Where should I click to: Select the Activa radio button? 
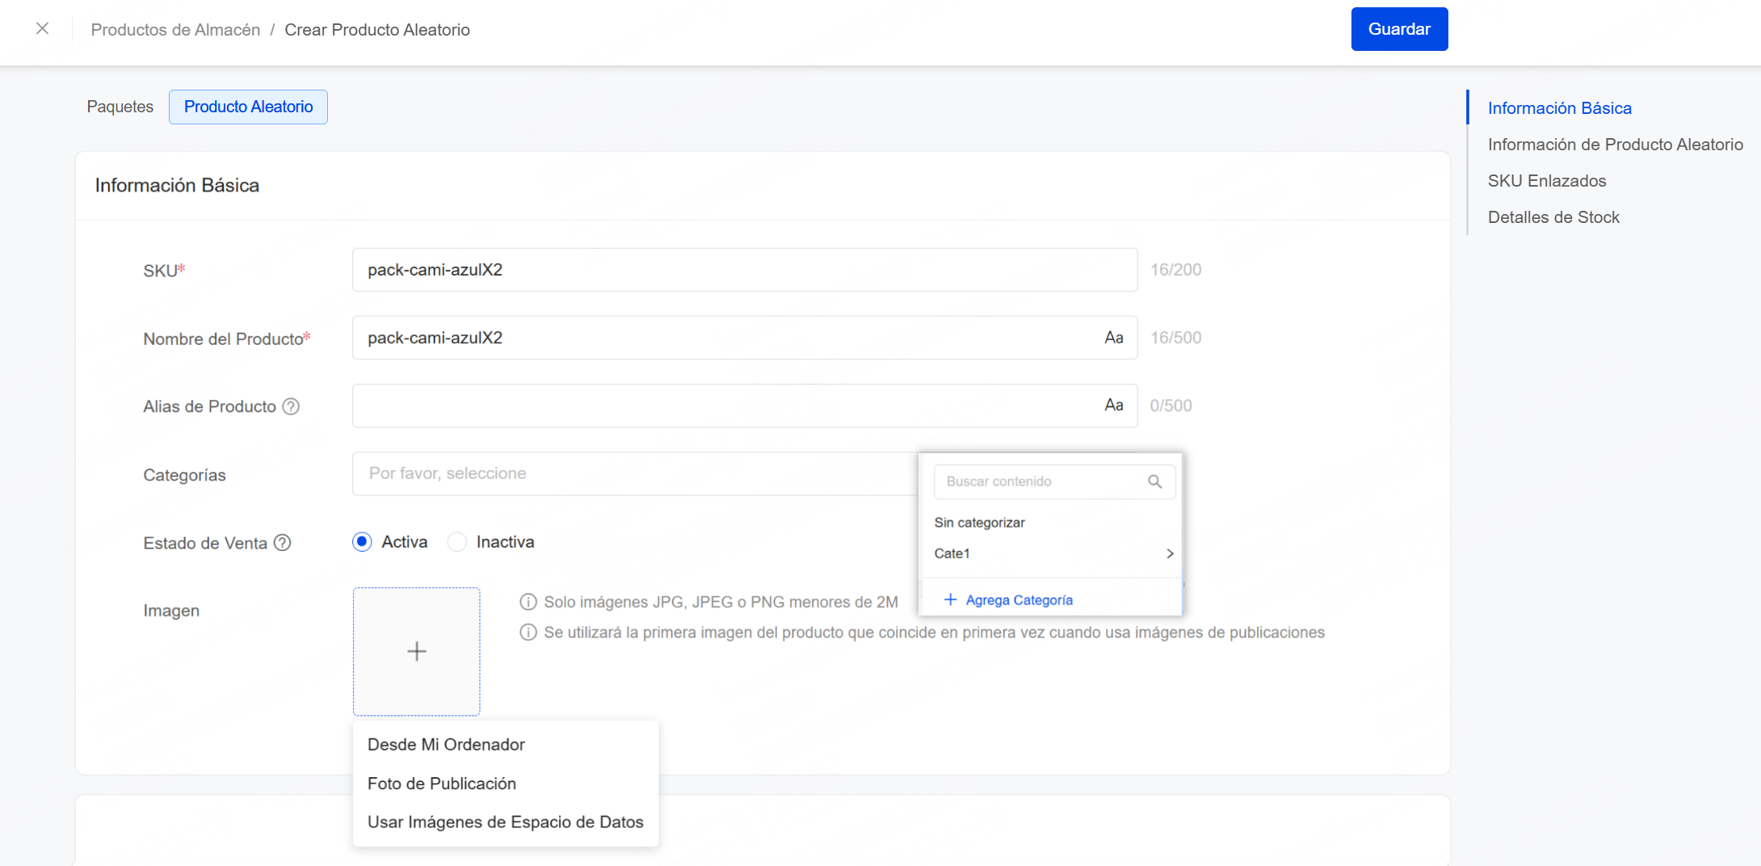pyautogui.click(x=362, y=541)
